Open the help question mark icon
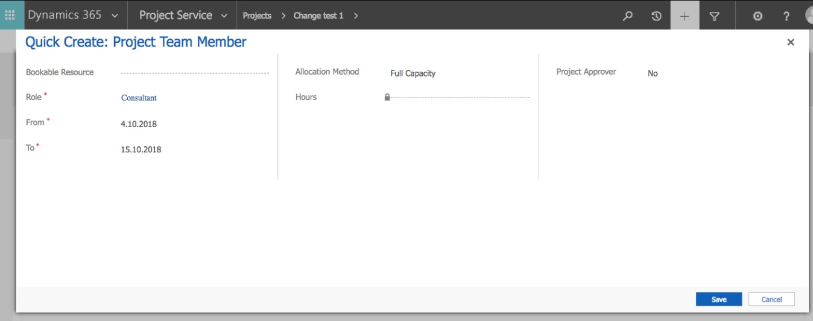The width and height of the screenshot is (813, 321). 786,16
